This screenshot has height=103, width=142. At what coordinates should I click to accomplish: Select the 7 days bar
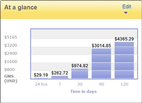pyautogui.click(x=60, y=77)
